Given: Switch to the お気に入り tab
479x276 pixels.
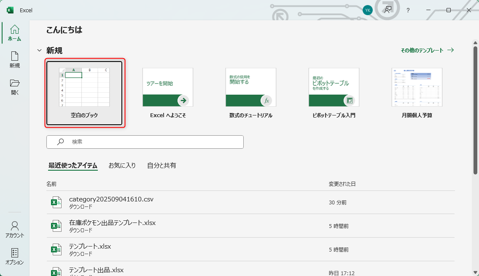Looking at the screenshot, I should [x=122, y=166].
